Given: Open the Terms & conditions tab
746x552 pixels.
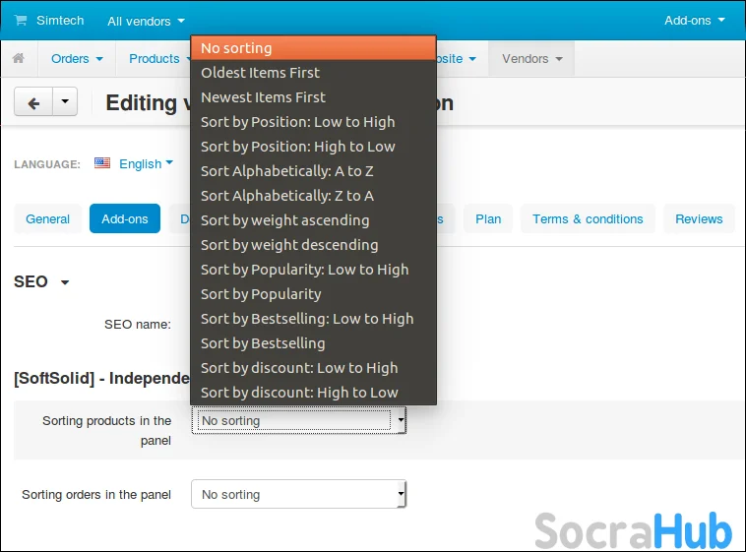Looking at the screenshot, I should pos(588,218).
